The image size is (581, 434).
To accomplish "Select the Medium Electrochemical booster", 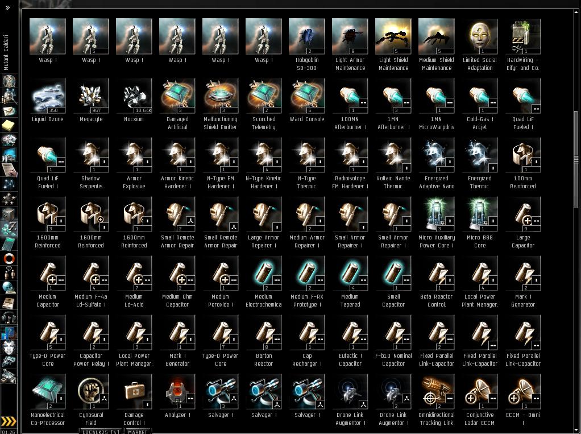I will click(263, 282).
